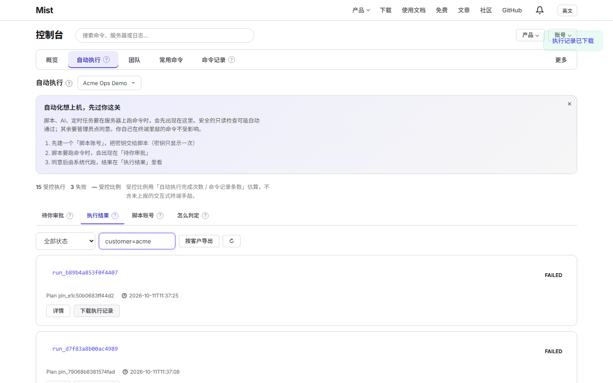The height and width of the screenshot is (383, 613).
Task: Focus the 搜索命令、服务器或日志 search field
Action: pos(165,35)
